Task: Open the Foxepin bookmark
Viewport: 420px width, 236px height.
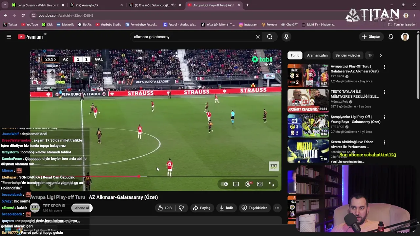Action: 269,25
